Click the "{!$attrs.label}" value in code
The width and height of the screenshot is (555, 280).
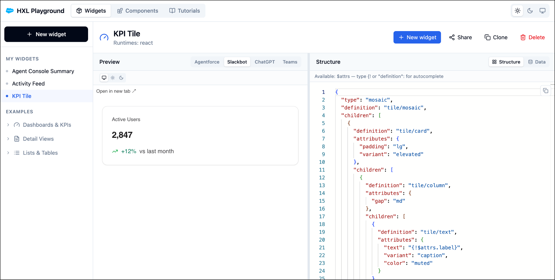[434, 248]
